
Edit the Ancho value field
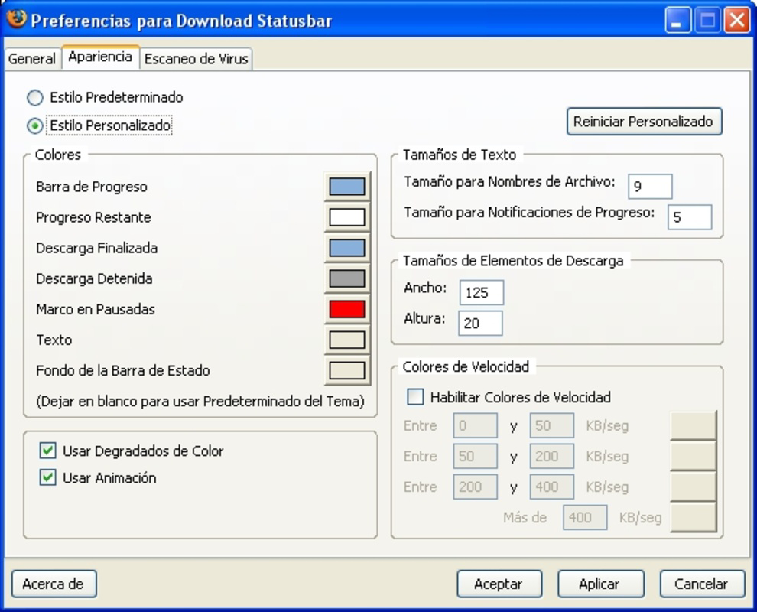click(x=481, y=292)
